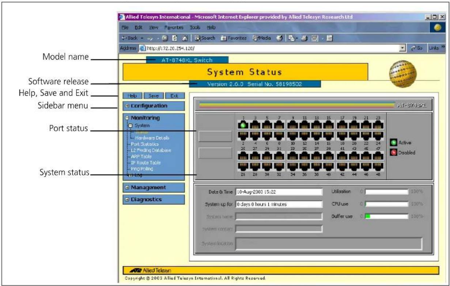
Task: Open the address bar dropdown arrow
Action: [x=402, y=48]
